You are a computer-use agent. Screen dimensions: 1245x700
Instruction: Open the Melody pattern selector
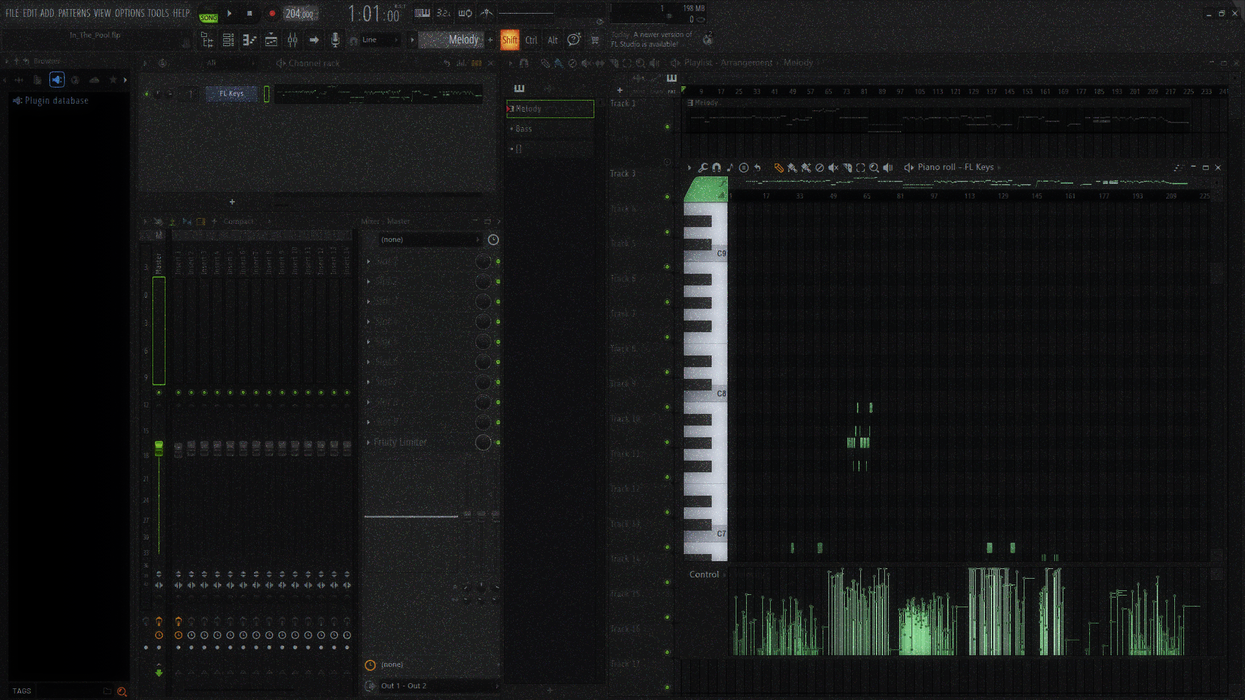(x=452, y=40)
